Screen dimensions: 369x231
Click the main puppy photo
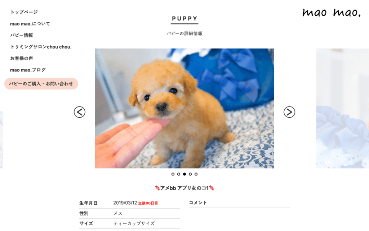[184, 108]
